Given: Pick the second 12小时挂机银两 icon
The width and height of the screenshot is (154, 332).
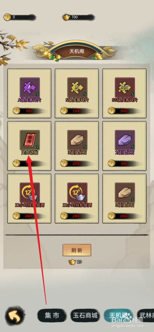Looking at the screenshot, I should 77,192.
